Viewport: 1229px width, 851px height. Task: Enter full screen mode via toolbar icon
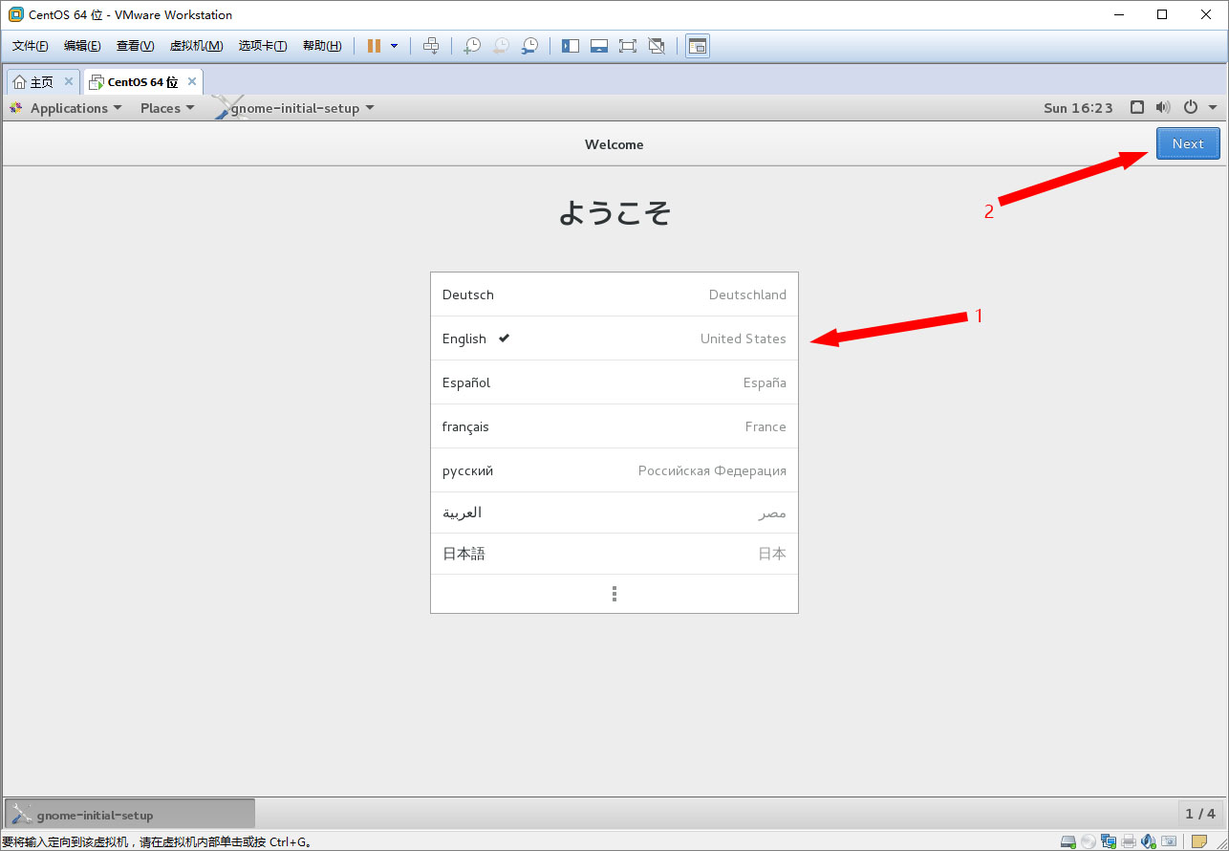(628, 46)
